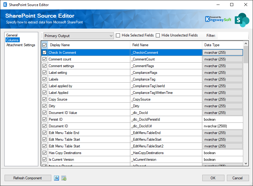
Task: Open data type for _Dirty row
Action: (x=223, y=106)
